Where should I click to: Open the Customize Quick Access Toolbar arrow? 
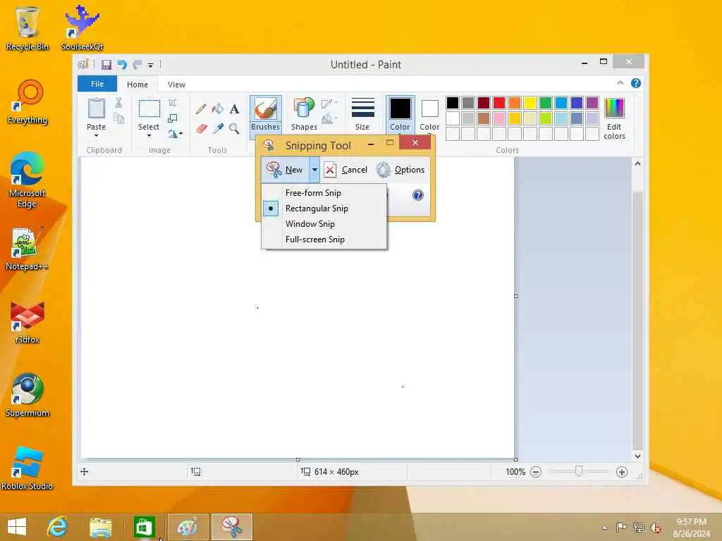pyautogui.click(x=151, y=66)
